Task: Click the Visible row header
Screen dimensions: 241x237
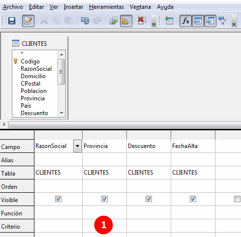Action: [17, 199]
